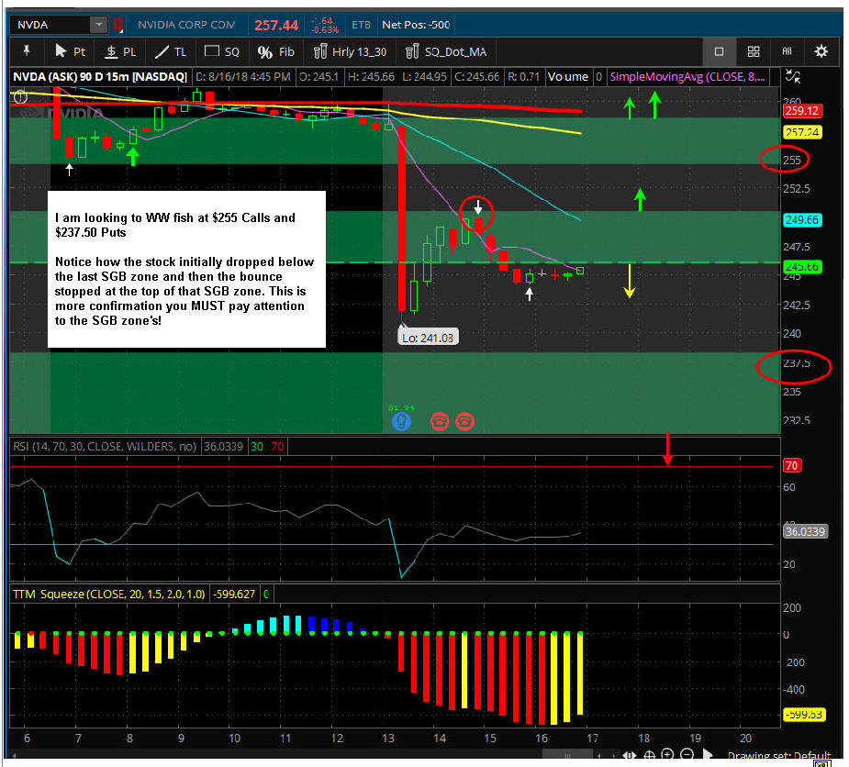Image resolution: width=849 pixels, height=767 pixels.
Task: Click the blue earnings lightbulb marker
Action: [401, 421]
